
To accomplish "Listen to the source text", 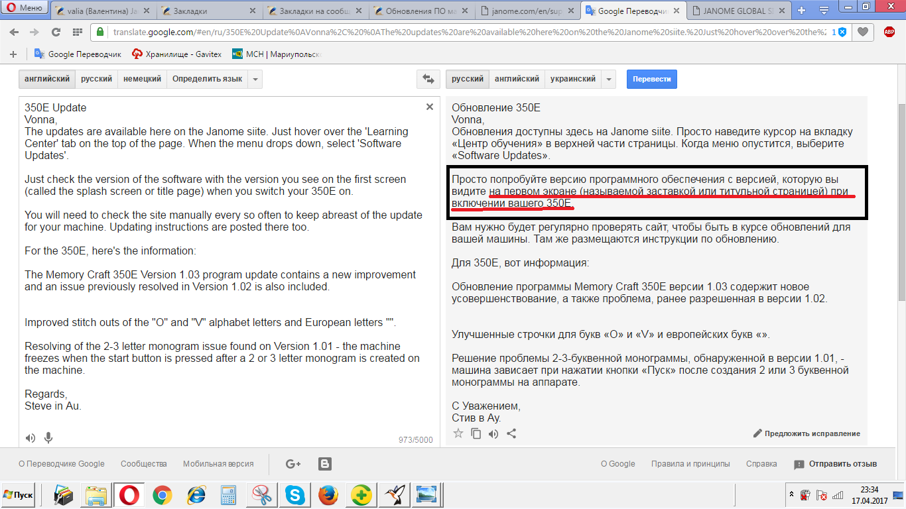I will pyautogui.click(x=31, y=438).
